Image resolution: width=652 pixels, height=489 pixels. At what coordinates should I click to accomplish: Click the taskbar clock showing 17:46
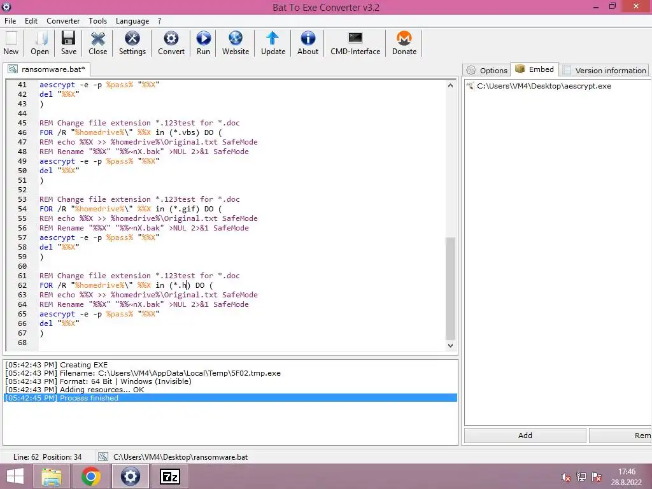[x=627, y=472]
